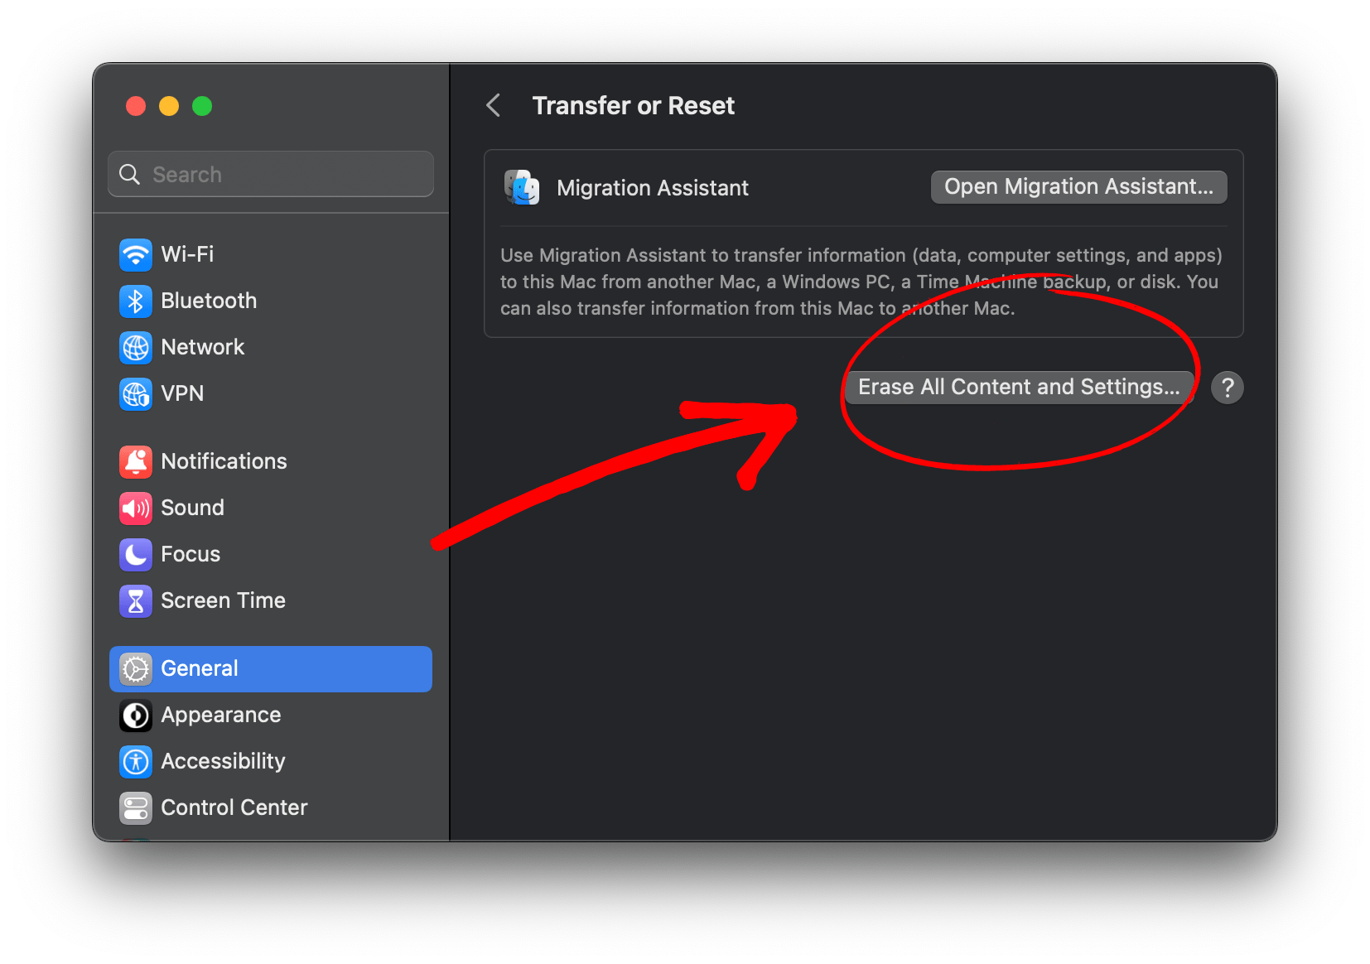Click the General gear icon
The height and width of the screenshot is (964, 1370).
click(x=136, y=668)
